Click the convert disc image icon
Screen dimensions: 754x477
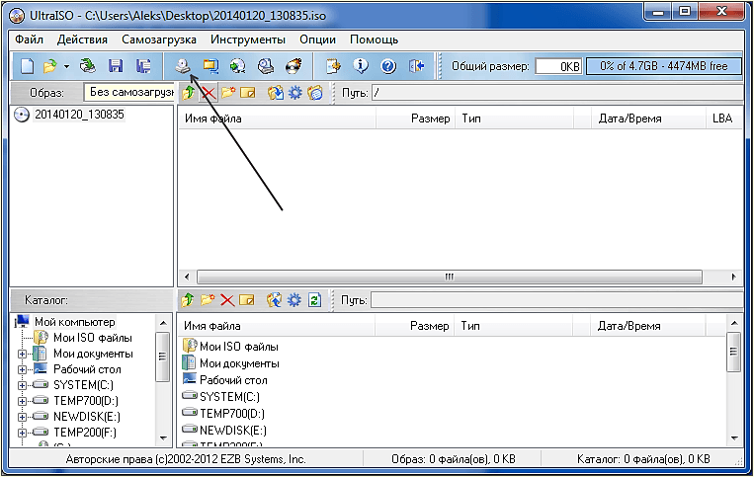click(x=237, y=66)
